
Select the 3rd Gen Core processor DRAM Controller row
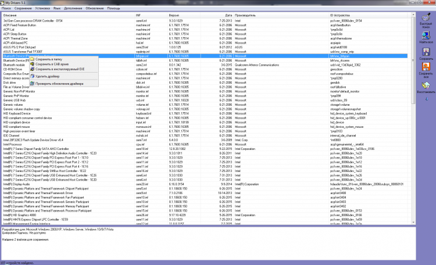coord(205,20)
